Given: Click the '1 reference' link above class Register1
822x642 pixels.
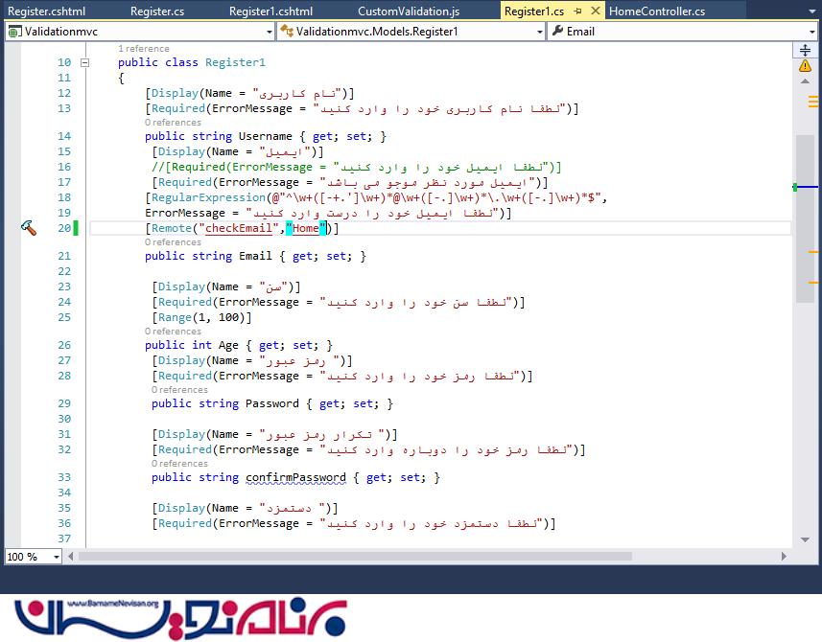Looking at the screenshot, I should point(143,48).
